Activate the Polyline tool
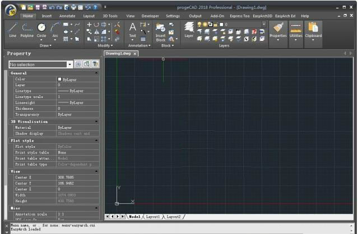The width and height of the screenshot is (358, 234). [27, 29]
